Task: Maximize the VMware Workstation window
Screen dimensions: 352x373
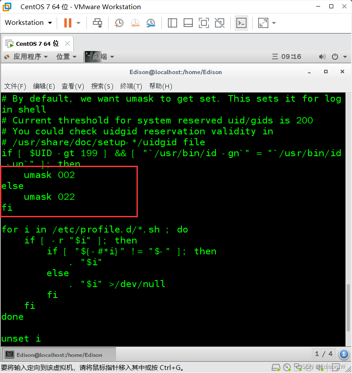Action: click(x=331, y=7)
